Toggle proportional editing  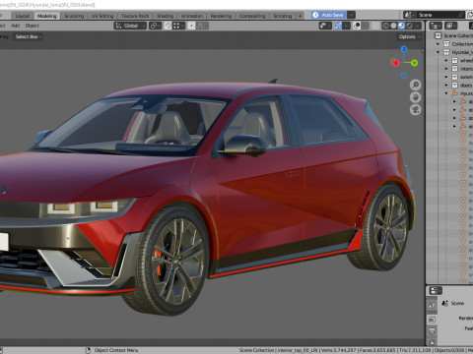[191, 26]
